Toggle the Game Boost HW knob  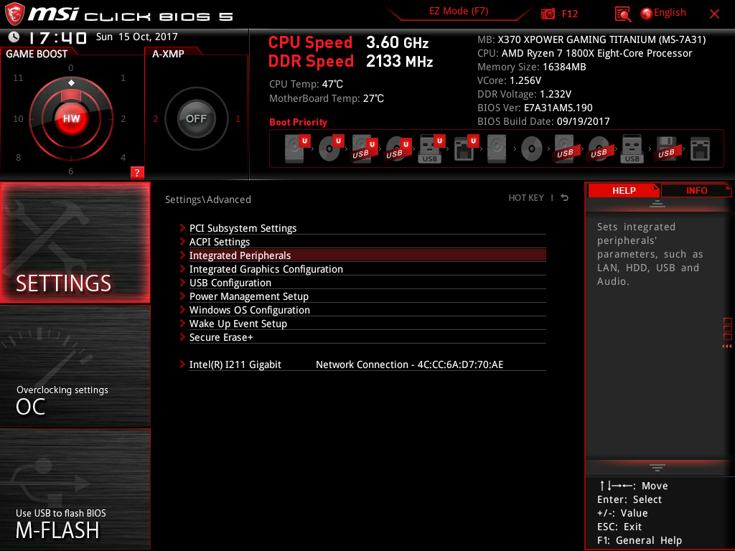[x=71, y=118]
